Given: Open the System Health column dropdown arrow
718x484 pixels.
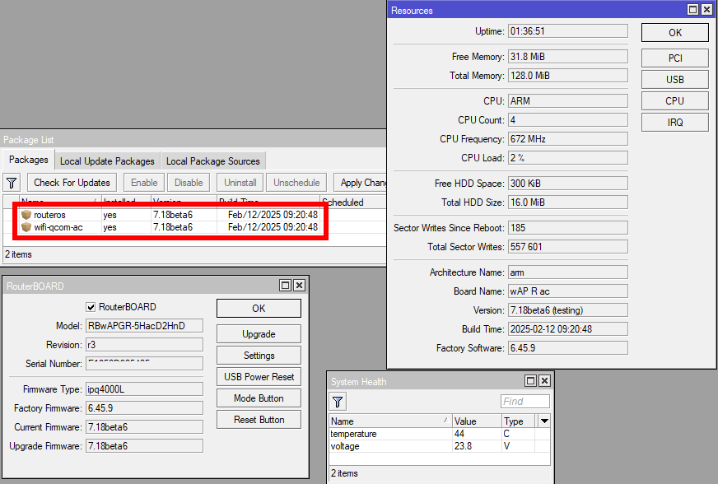Looking at the screenshot, I should (x=544, y=421).
